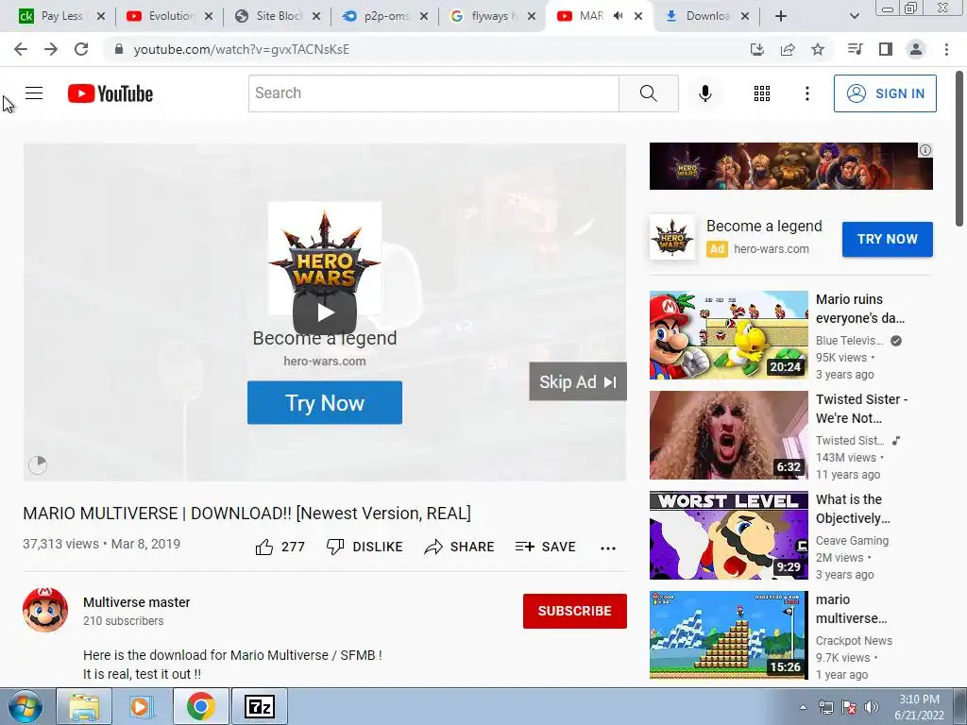The width and height of the screenshot is (967, 725).
Task: Open Windows Explorer from taskbar
Action: pos(84,706)
